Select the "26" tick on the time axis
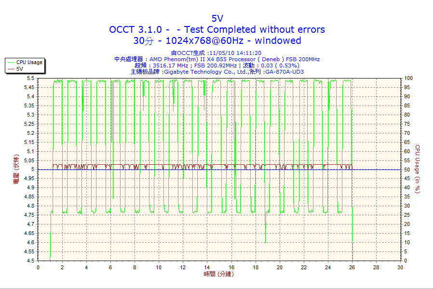The height and width of the screenshot is (289, 434). point(352,267)
